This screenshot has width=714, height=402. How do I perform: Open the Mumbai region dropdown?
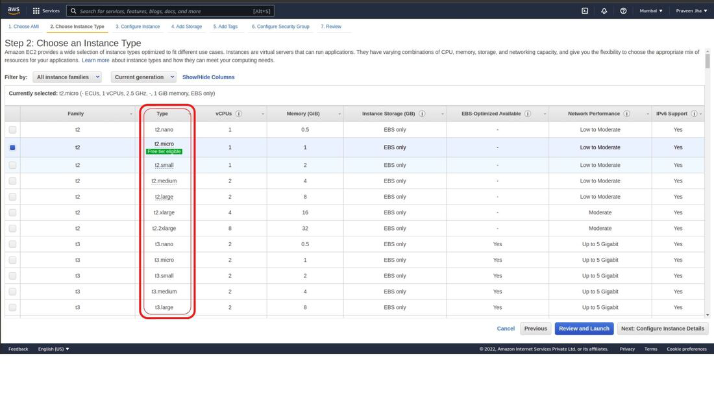[x=650, y=11]
